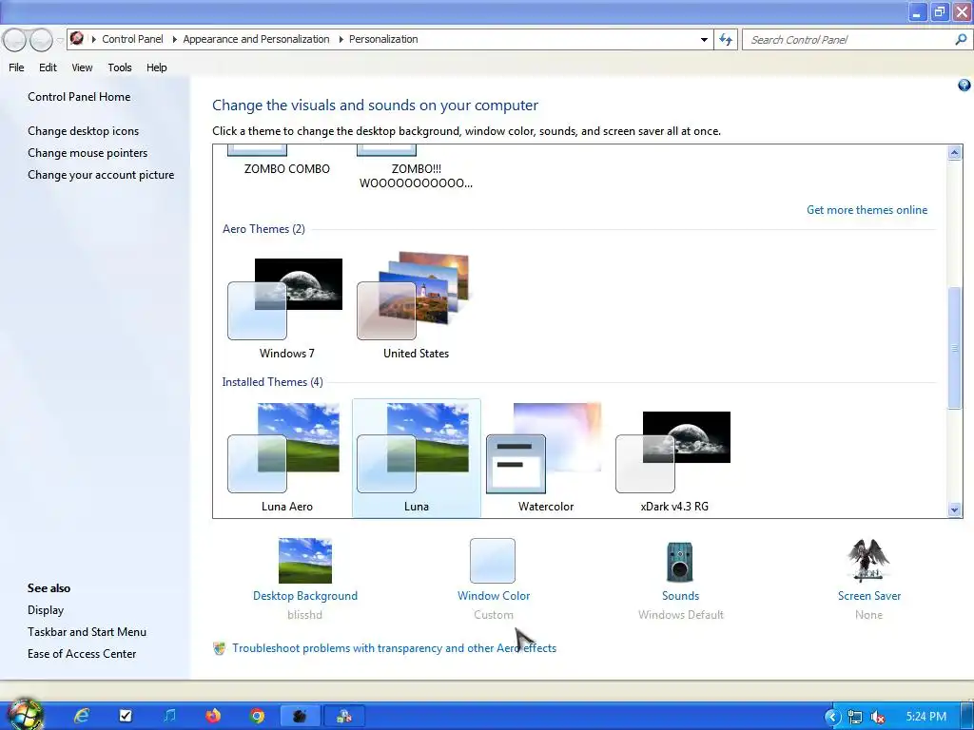Launch Internet Explorer from the taskbar
Image resolution: width=974 pixels, height=730 pixels.
click(x=82, y=716)
